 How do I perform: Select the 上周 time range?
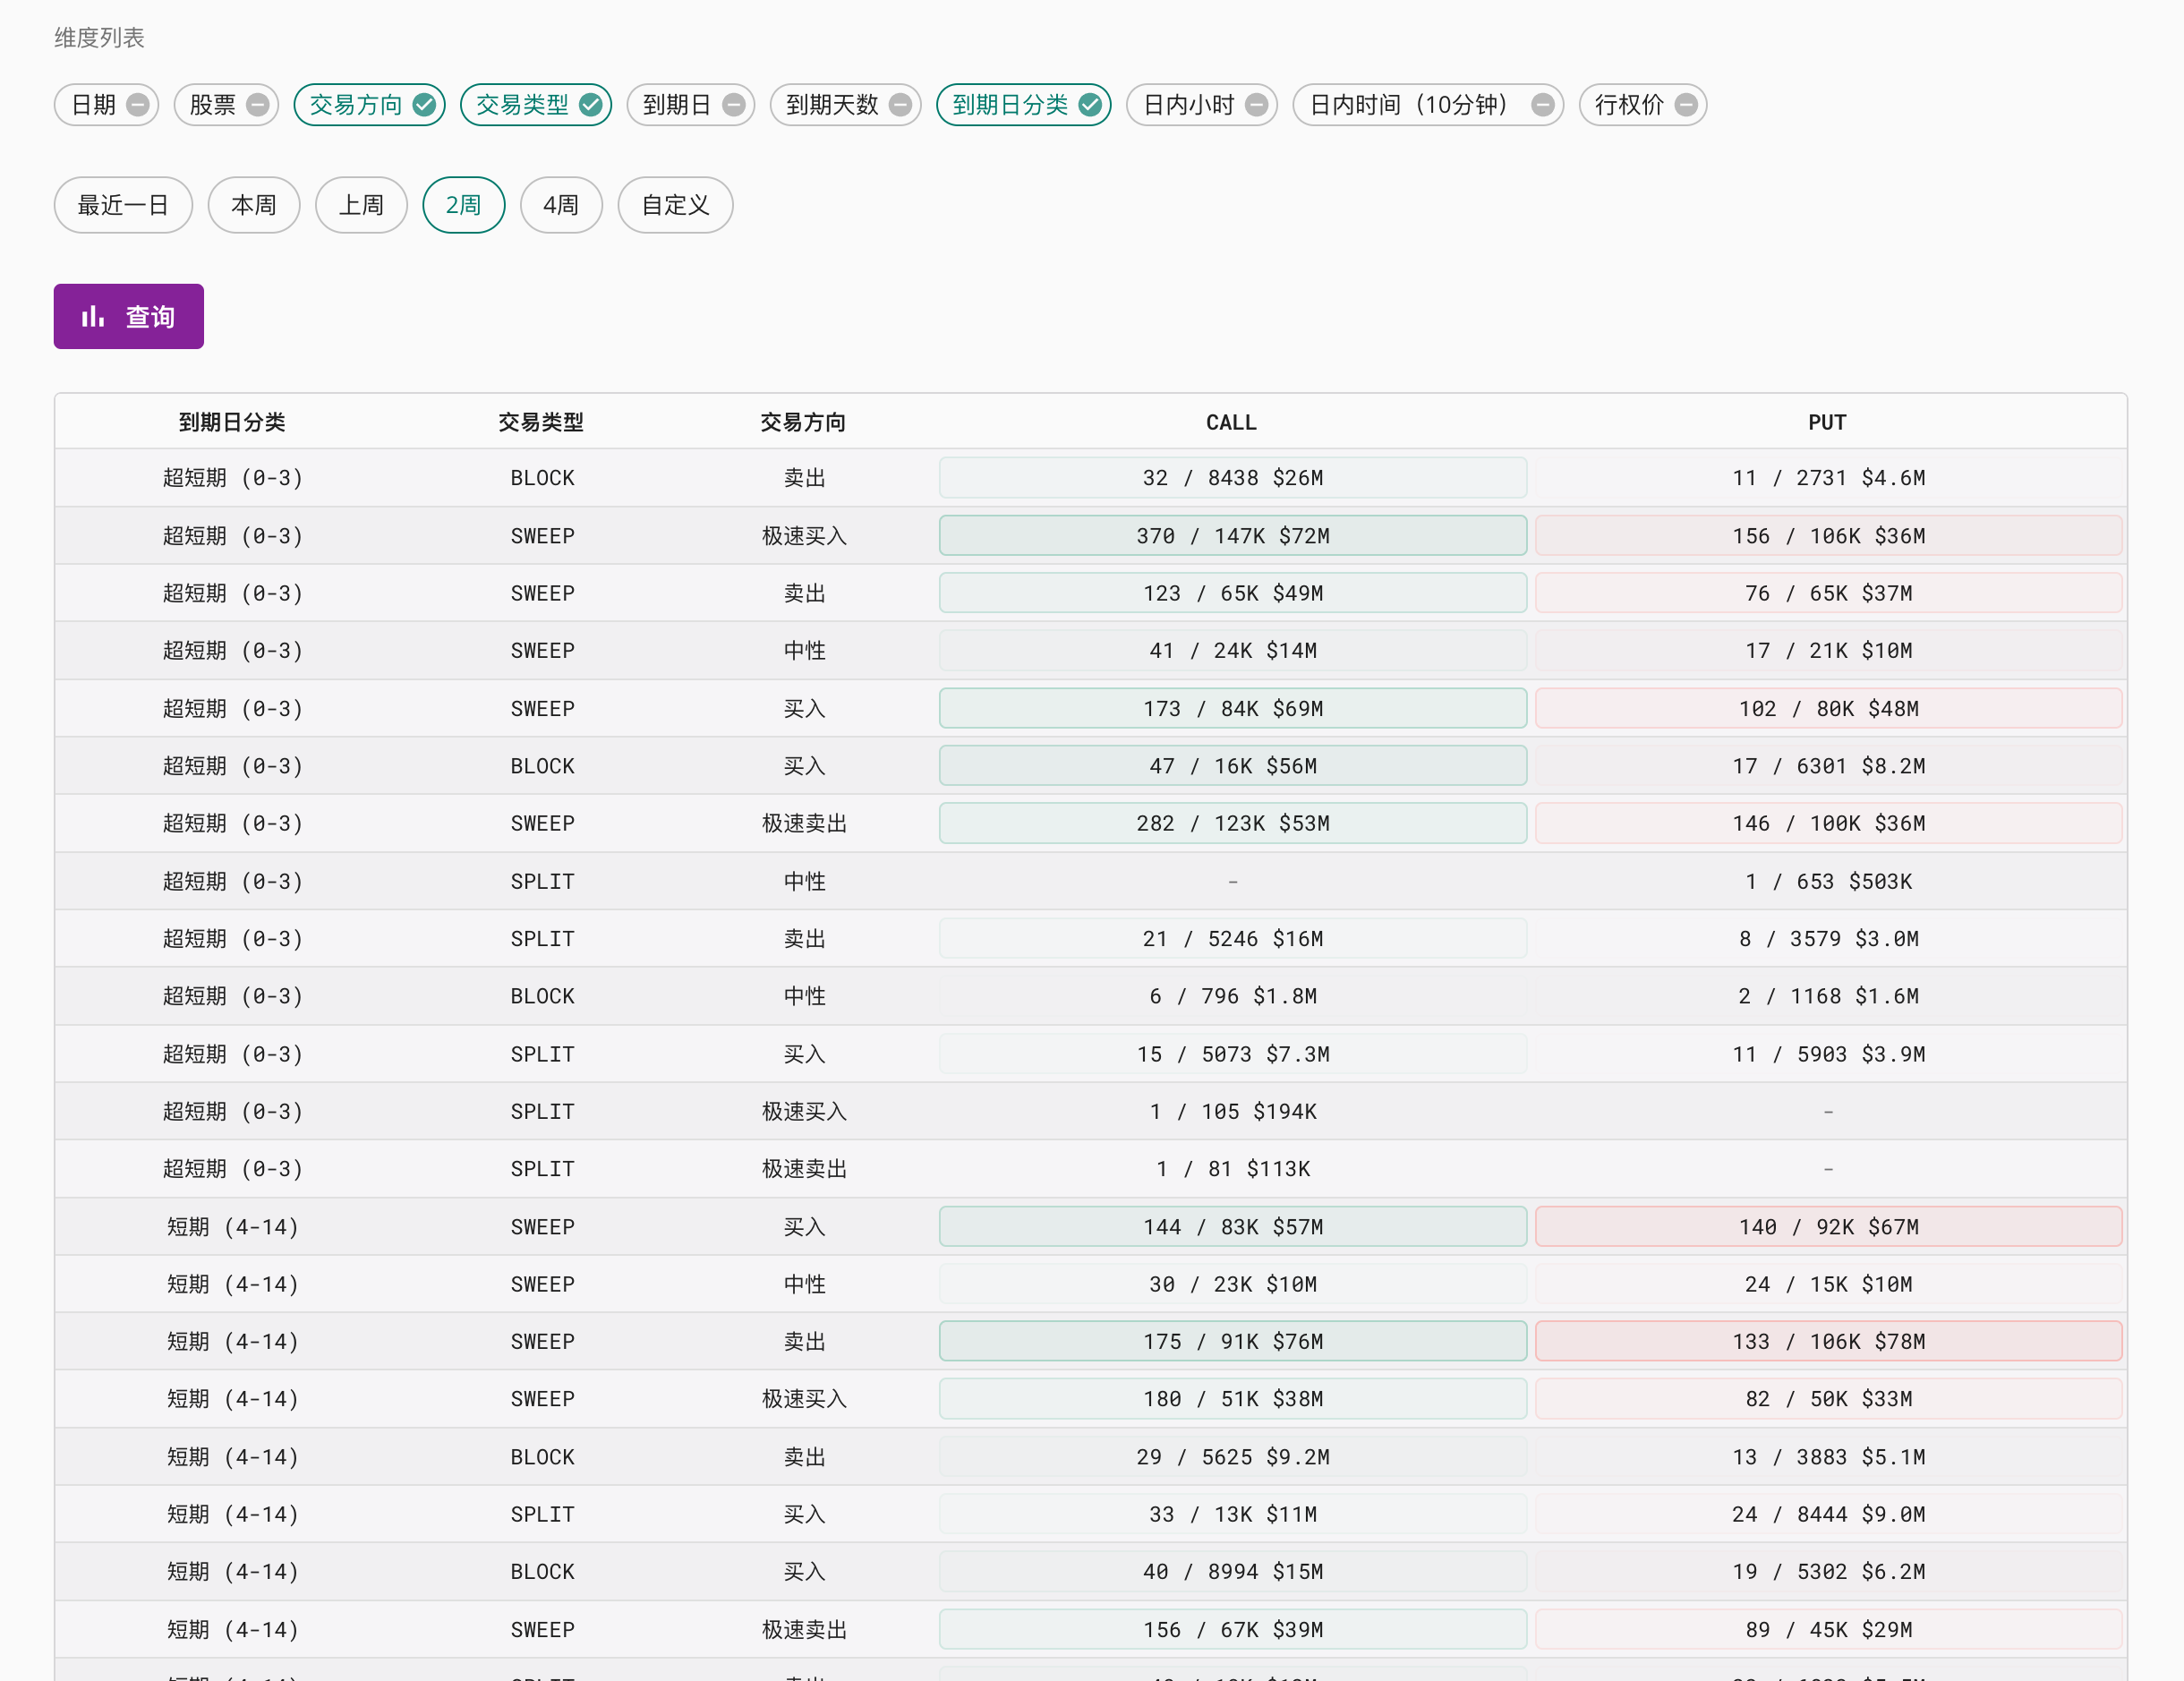click(361, 205)
